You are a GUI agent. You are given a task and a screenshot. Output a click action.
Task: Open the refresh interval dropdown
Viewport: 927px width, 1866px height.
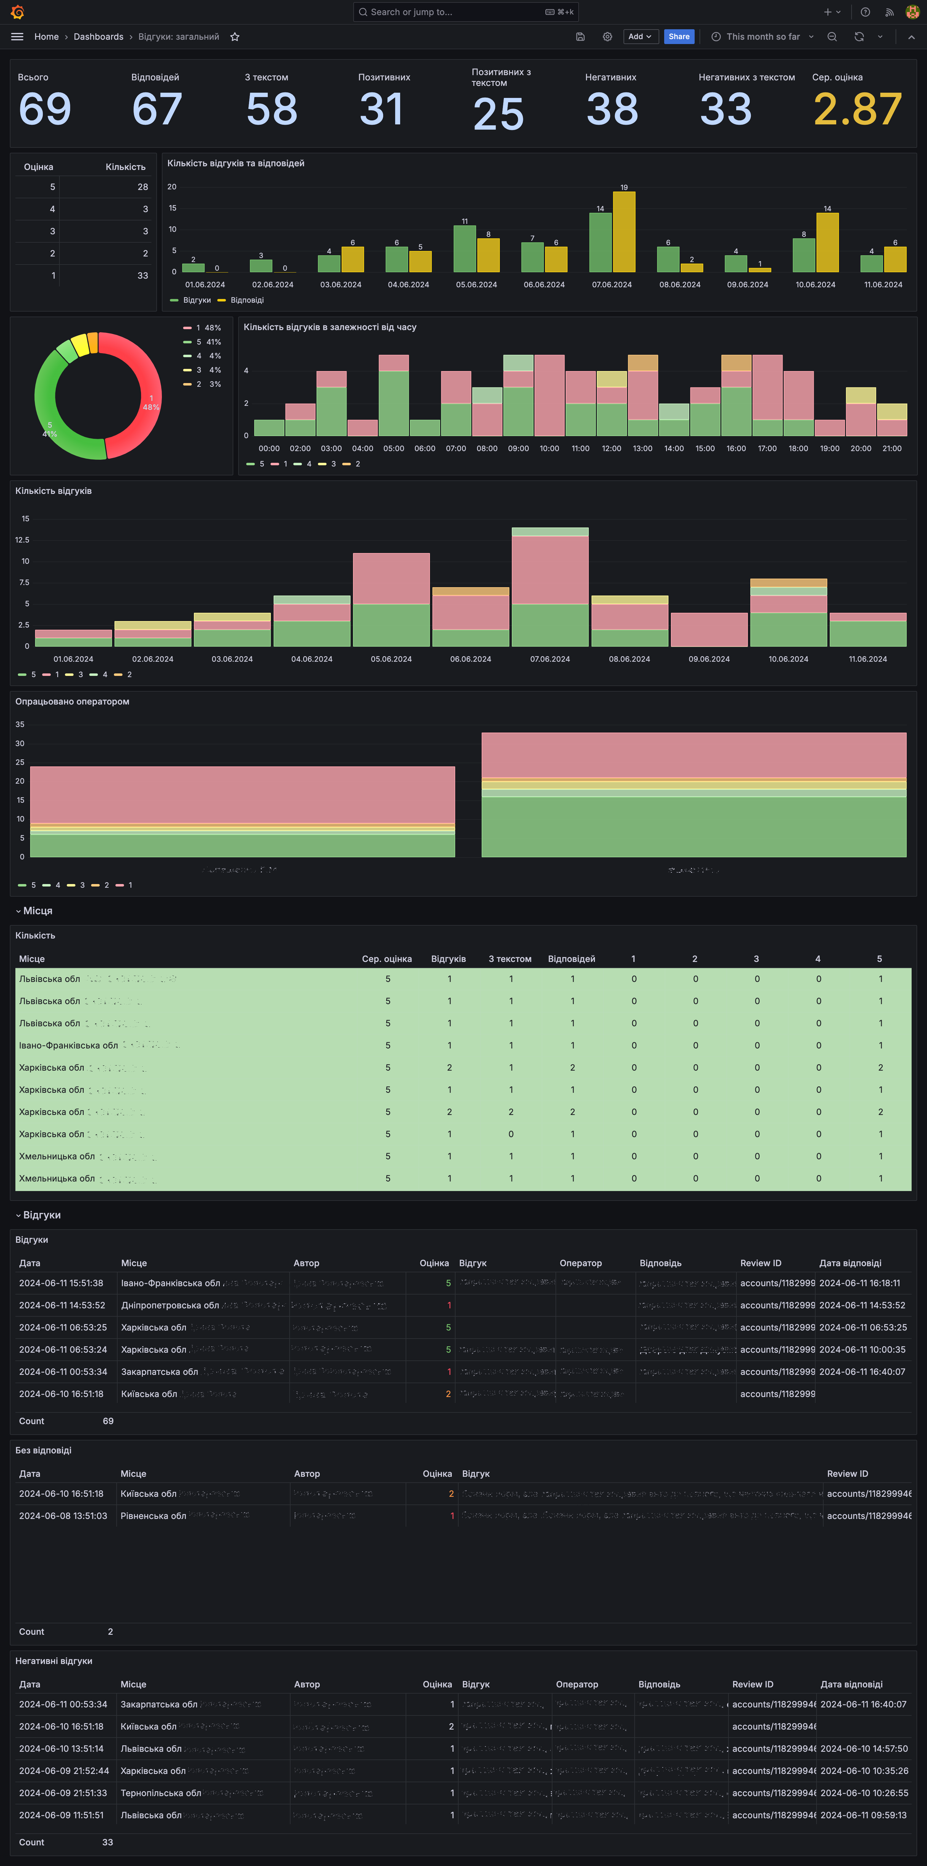tap(880, 37)
